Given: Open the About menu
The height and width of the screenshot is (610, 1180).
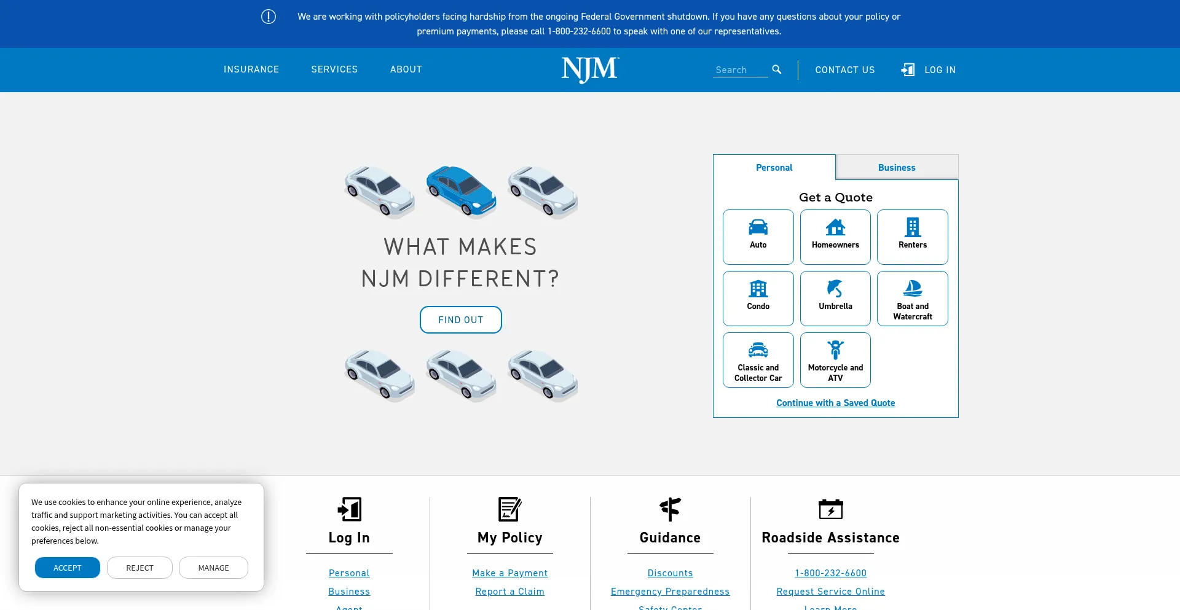Looking at the screenshot, I should coord(406,69).
